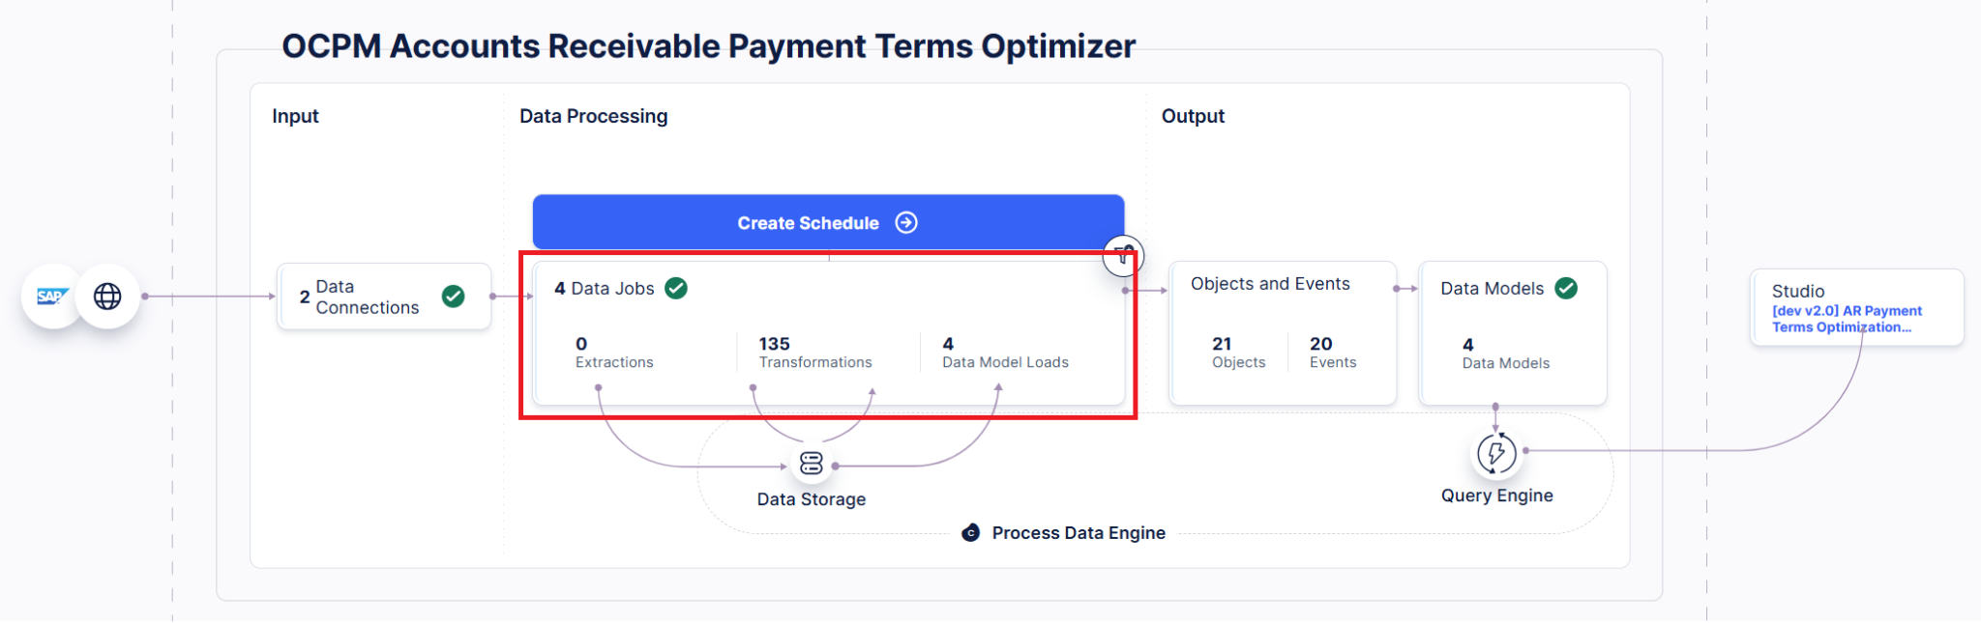Click the green checkmark beside Data Models

1566,288
